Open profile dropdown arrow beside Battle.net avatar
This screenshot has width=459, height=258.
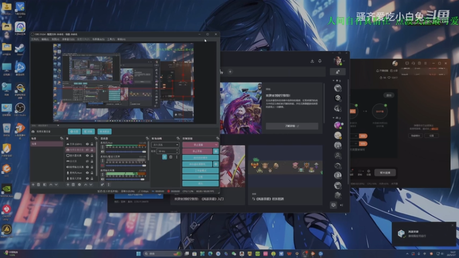(344, 61)
